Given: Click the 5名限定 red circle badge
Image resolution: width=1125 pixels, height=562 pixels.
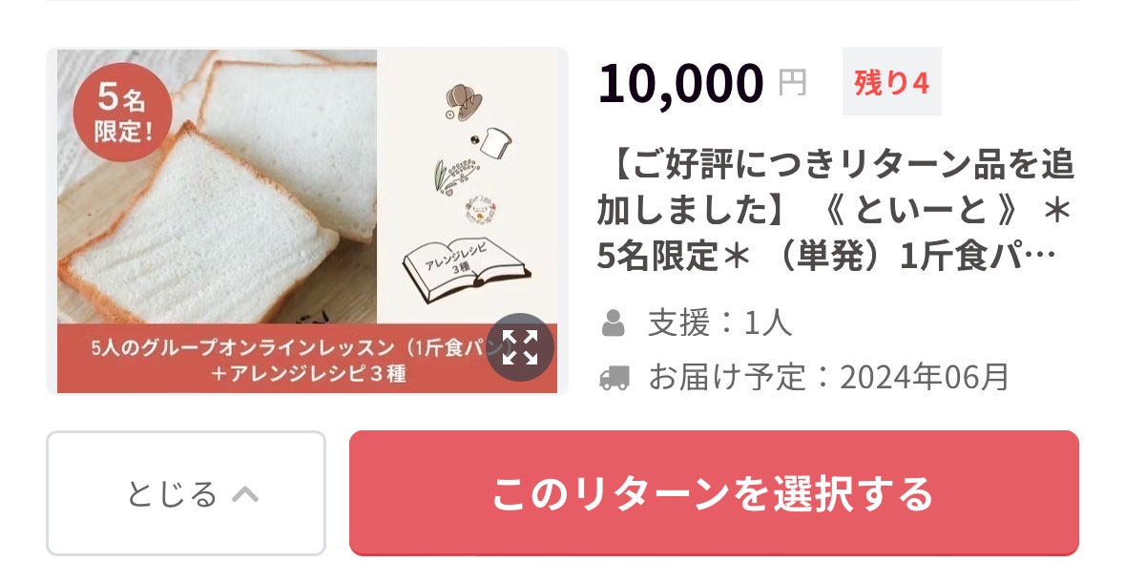Looking at the screenshot, I should point(123,112).
